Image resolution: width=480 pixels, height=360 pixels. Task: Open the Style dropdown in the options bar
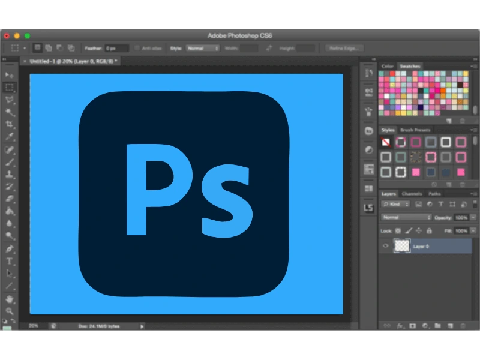coord(202,48)
